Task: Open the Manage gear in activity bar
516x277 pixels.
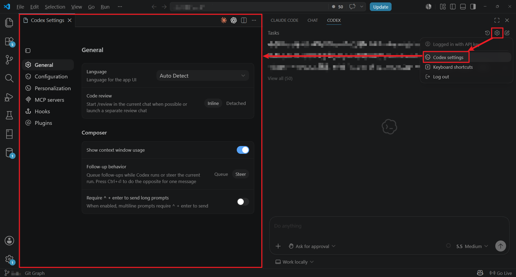Action: coord(9,259)
